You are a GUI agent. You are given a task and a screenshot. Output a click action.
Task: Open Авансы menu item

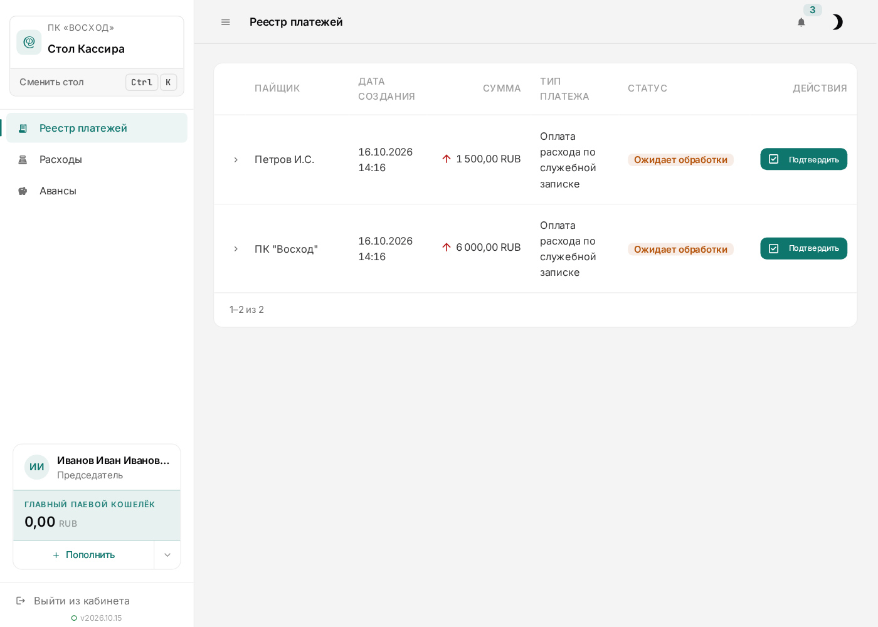pos(97,191)
